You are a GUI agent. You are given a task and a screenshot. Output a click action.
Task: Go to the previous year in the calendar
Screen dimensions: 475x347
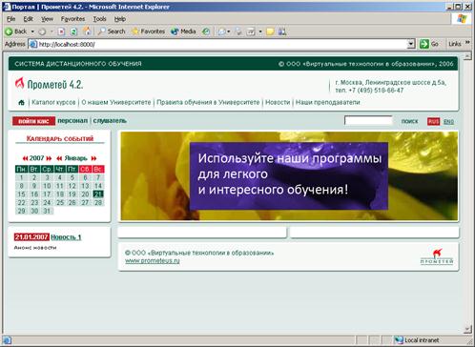pos(25,158)
